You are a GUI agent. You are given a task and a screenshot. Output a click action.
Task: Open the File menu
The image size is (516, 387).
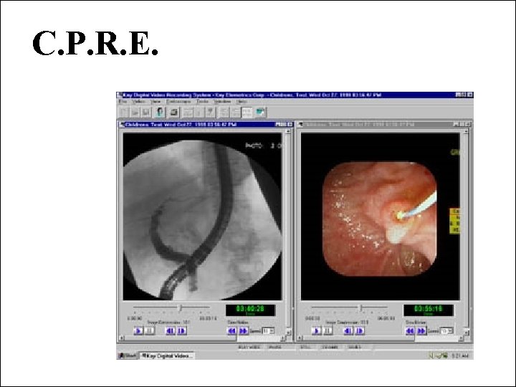[x=123, y=102]
